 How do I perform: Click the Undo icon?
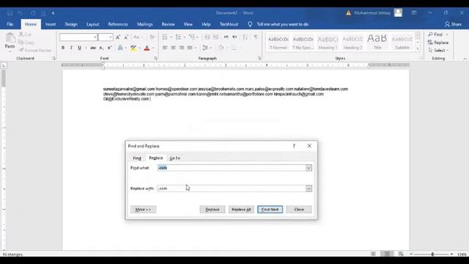point(20,13)
